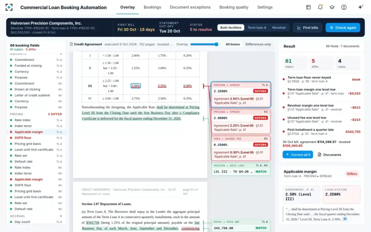Viewport: 371px width, 232px height.
Task: Click the First bills button
Action: click(308, 28)
